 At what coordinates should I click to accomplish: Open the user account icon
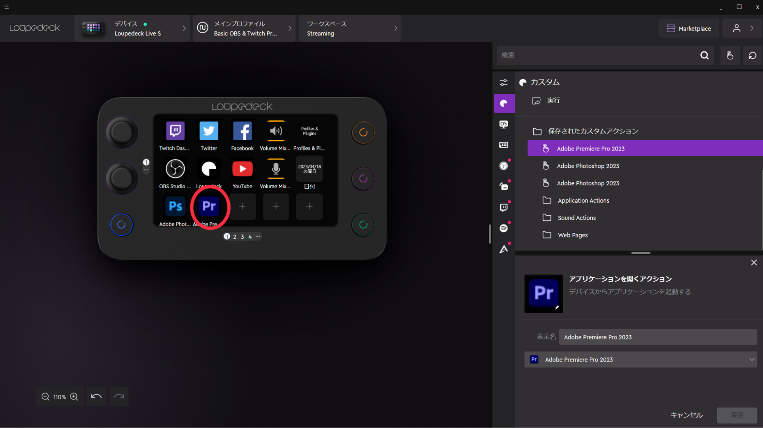tap(737, 28)
